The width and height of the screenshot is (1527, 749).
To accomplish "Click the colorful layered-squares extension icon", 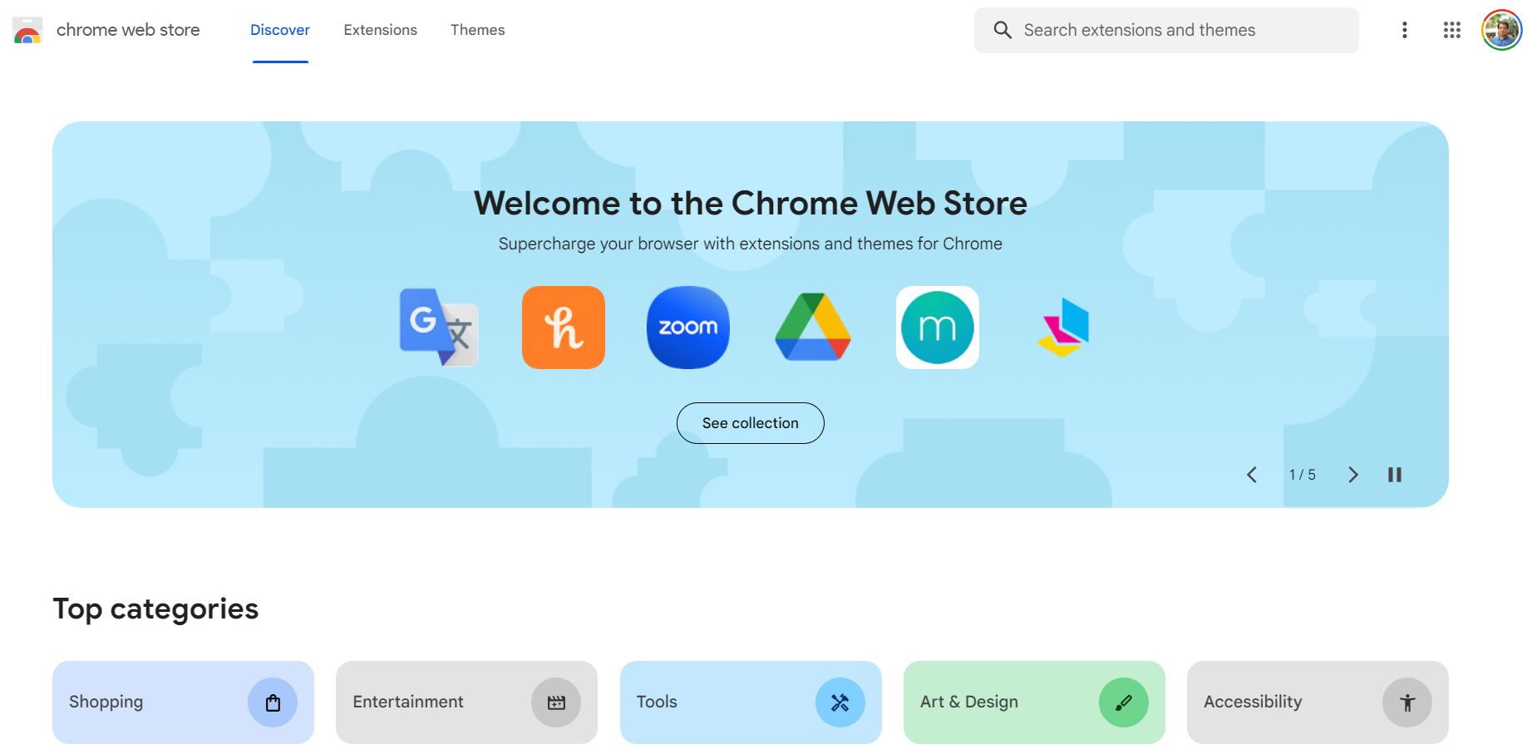I will [1063, 328].
